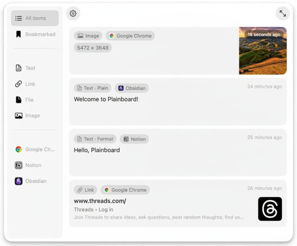Screen dimensions: 297x246
Task: Filter by Obsidian app in sidebar
Action: [35, 181]
